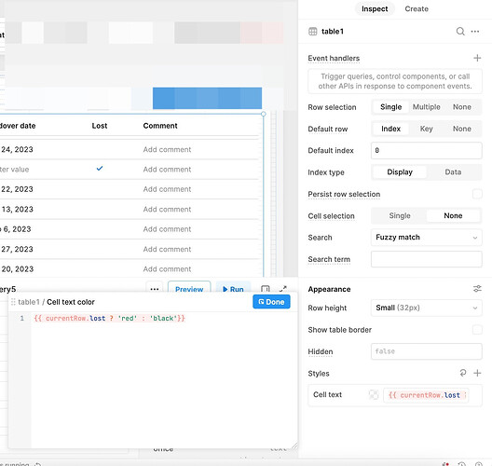Switch to the Create tab
Image resolution: width=492 pixels, height=466 pixels.
[x=417, y=8]
